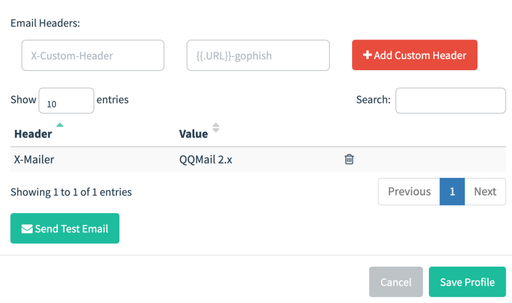Viewport: 512px width, 303px height.
Task: Go to Next page of headers
Action: [485, 192]
